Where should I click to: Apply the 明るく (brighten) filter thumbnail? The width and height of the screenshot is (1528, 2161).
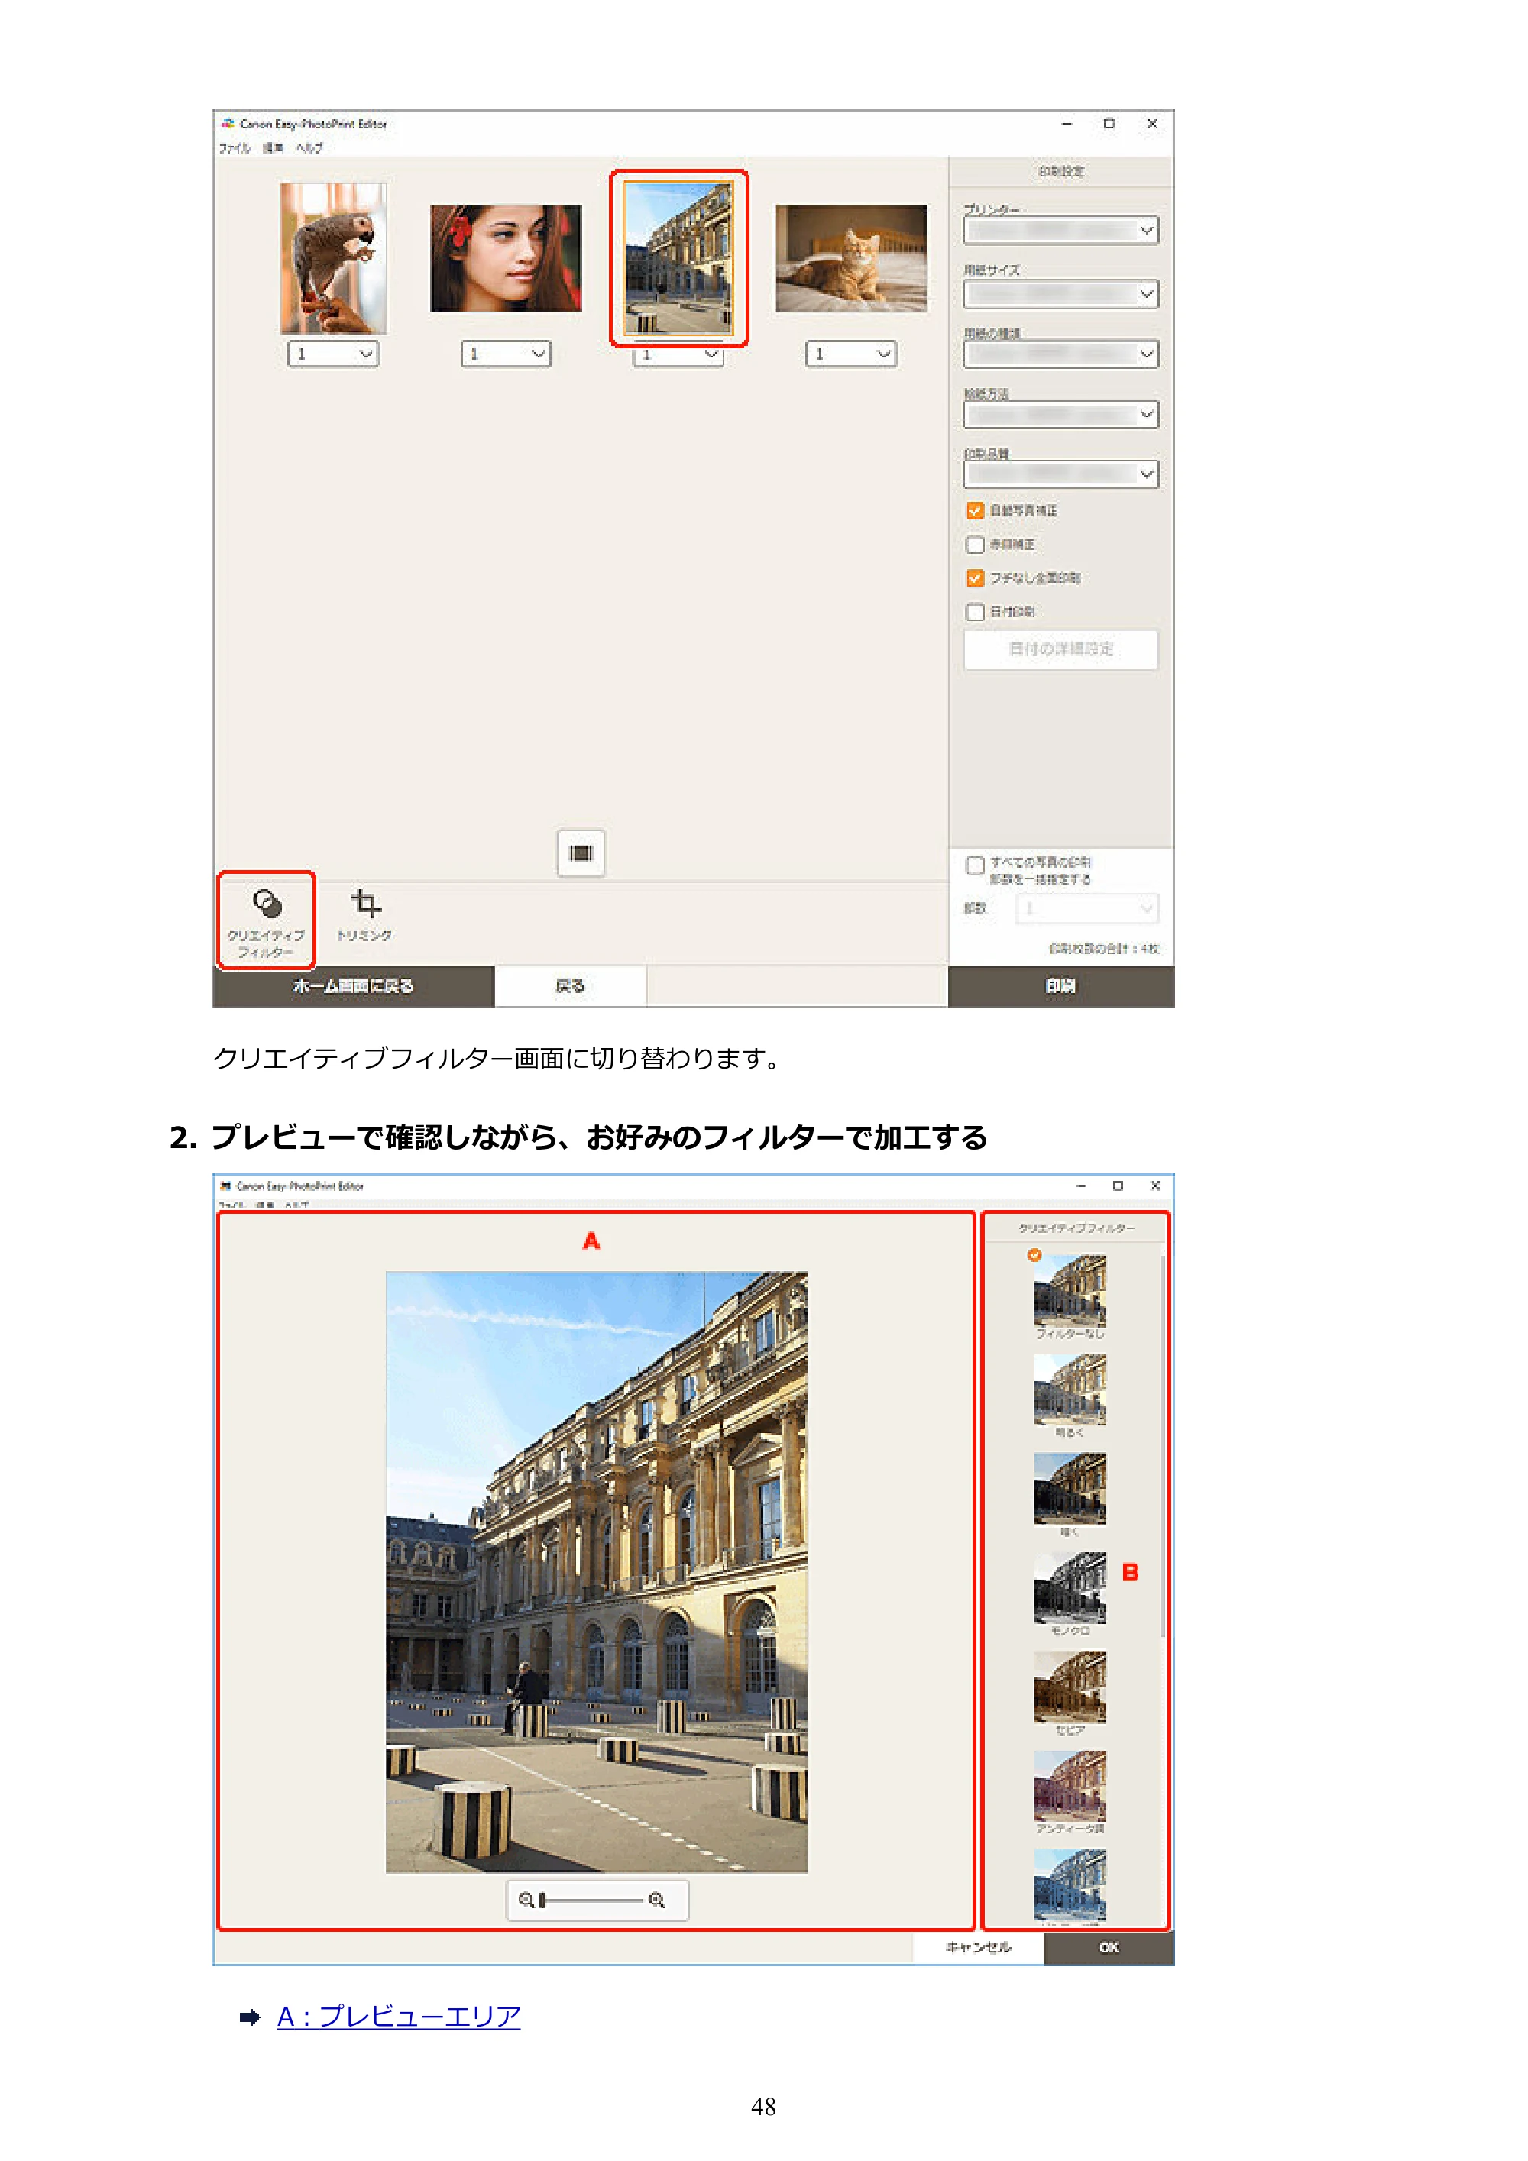click(x=1070, y=1389)
